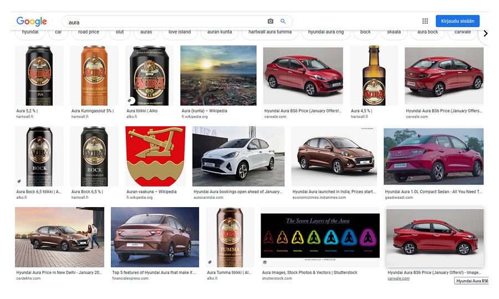This screenshot has width=499, height=299.
Task: Open Hyundai Aura 1.0L Compact Sedan photo
Action: pos(434,156)
